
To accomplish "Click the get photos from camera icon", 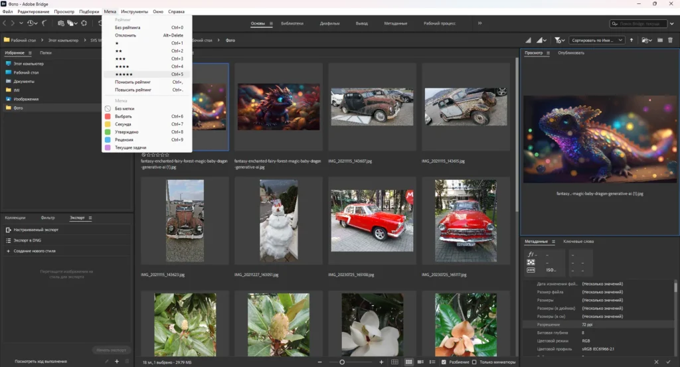I will 60,23.
